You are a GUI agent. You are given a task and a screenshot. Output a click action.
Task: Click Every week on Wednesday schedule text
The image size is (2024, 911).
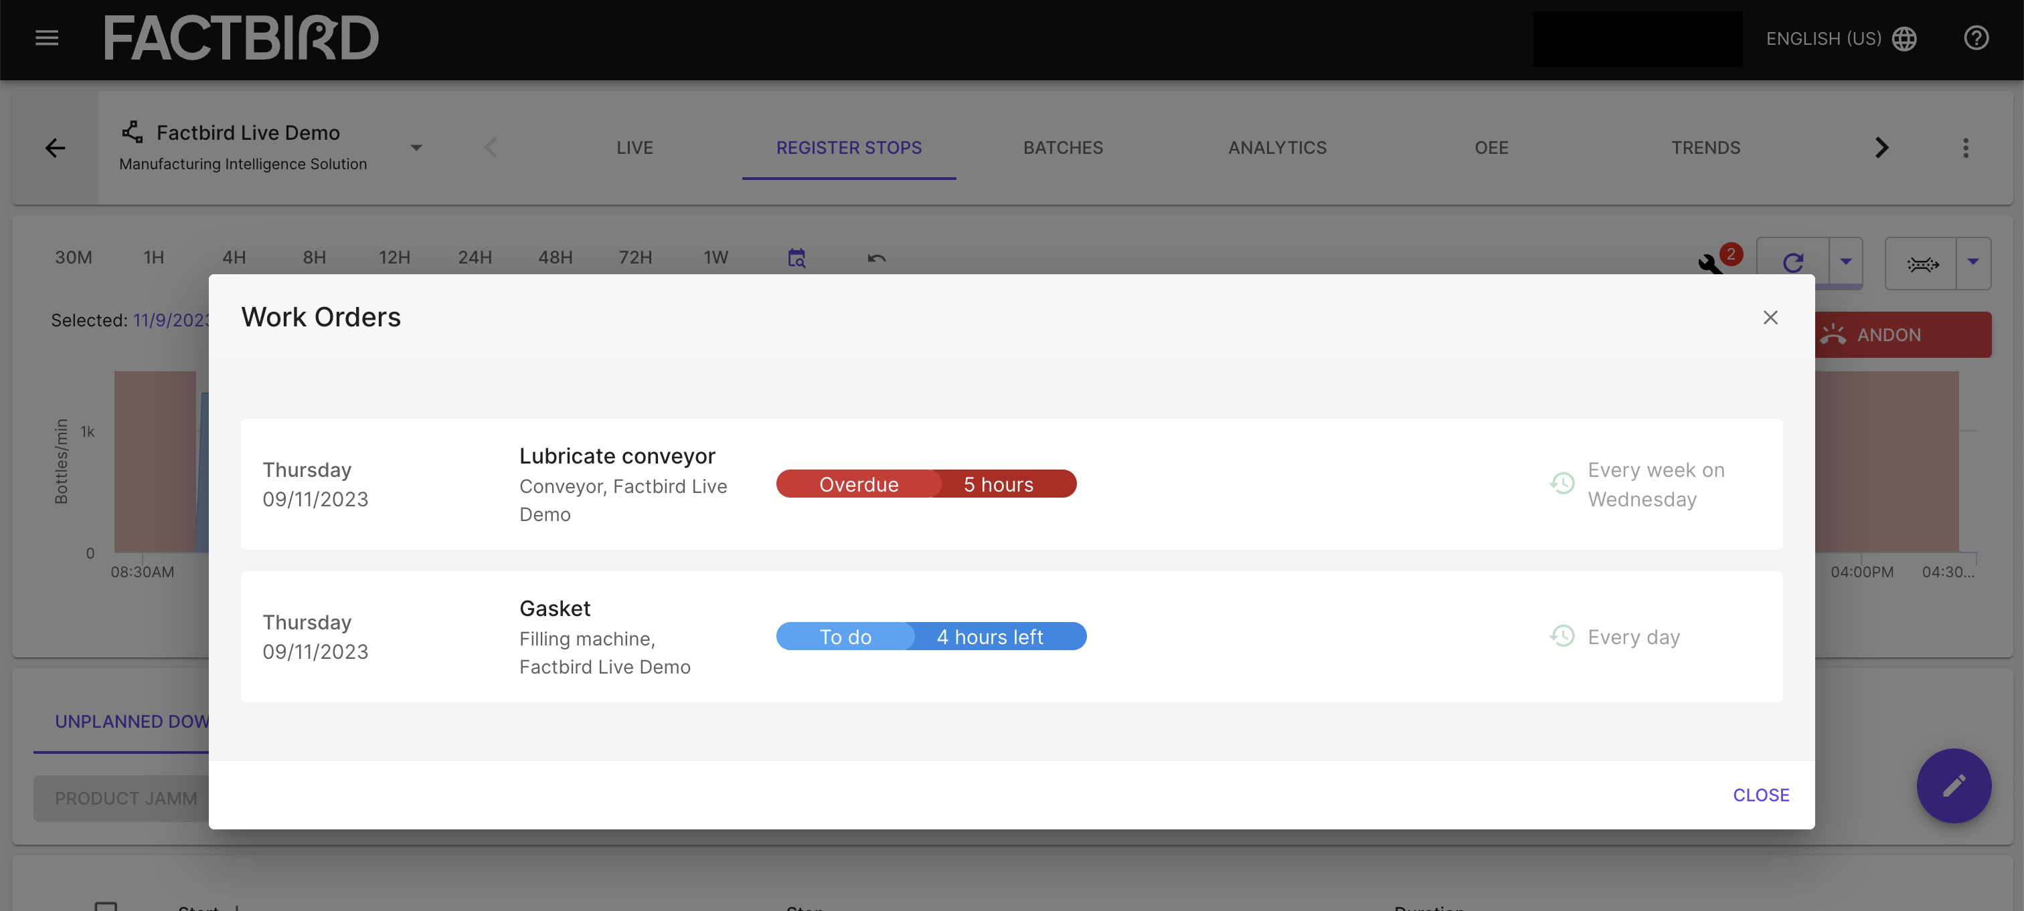[x=1657, y=484]
